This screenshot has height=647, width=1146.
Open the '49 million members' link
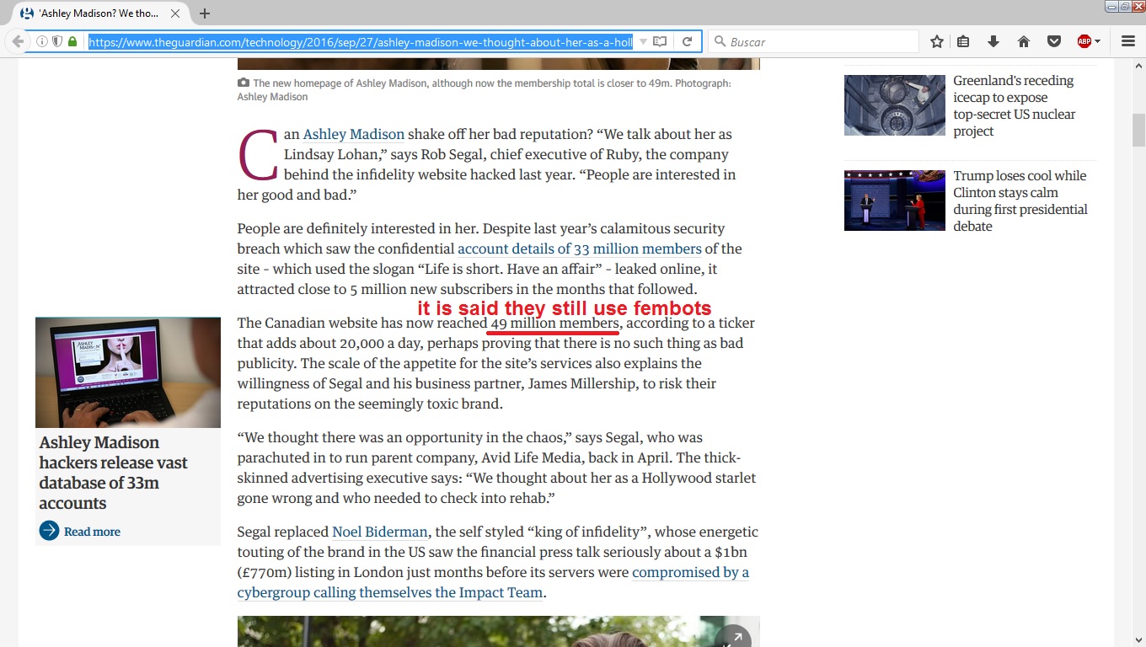[x=554, y=323]
